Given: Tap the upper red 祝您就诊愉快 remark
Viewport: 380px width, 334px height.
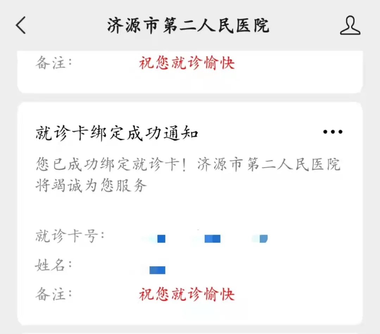Looking at the screenshot, I should [x=187, y=63].
